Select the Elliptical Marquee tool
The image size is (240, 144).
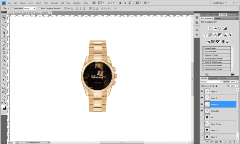tap(4, 22)
